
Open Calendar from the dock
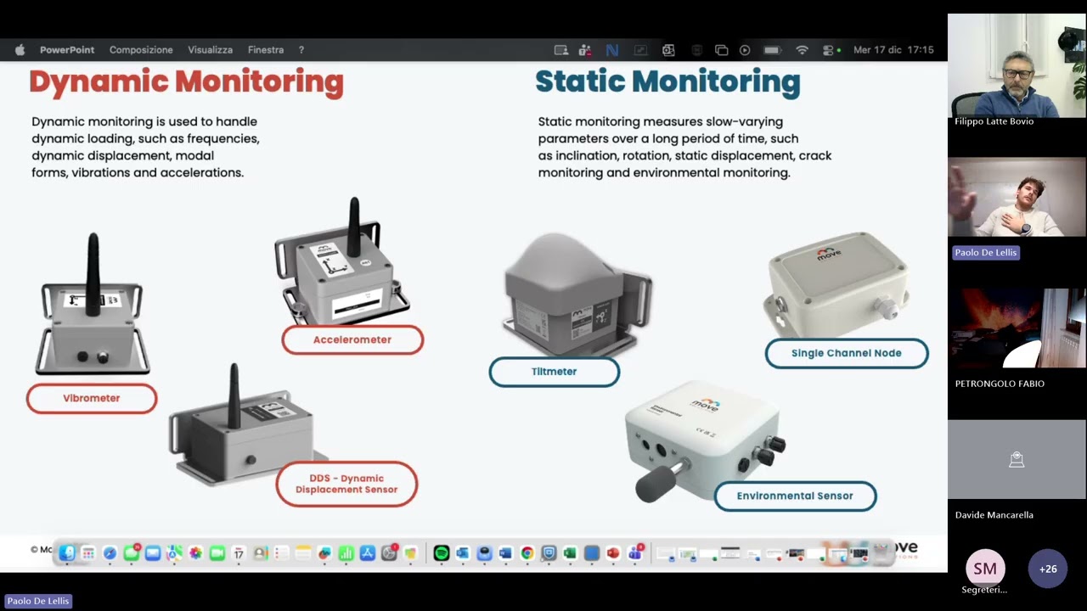239,553
